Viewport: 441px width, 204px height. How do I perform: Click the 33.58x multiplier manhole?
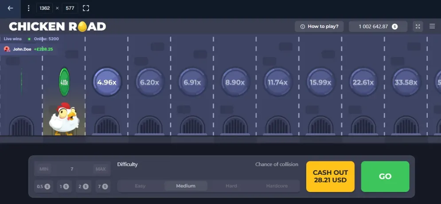406,82
